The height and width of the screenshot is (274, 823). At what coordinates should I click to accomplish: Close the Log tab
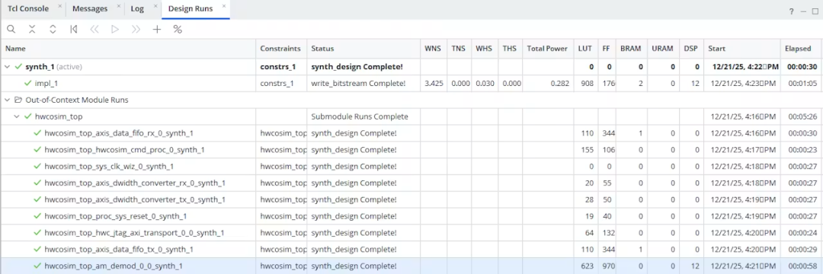tap(155, 6)
